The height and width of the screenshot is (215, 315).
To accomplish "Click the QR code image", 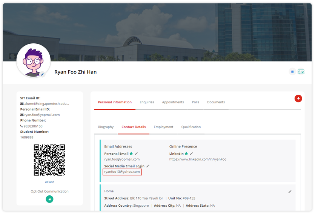I will (49, 160).
